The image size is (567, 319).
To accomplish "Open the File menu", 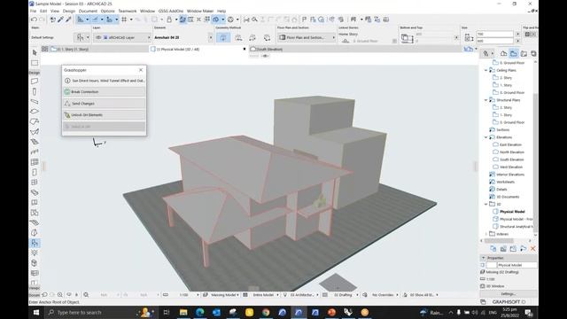I will 34,12.
